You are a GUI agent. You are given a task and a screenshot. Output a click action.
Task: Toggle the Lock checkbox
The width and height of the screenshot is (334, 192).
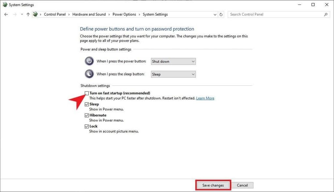86,126
